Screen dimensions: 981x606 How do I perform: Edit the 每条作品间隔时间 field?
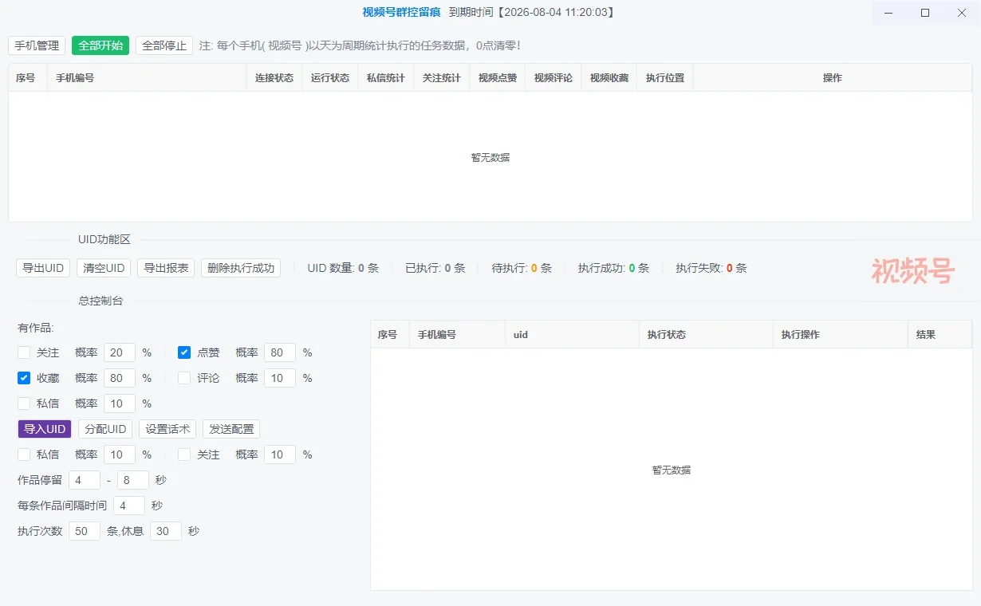129,506
